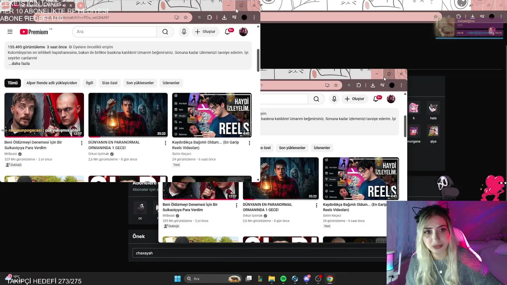507x285 pixels.
Task: Open three-dot menu in second browser window toolbar
Action: click(x=401, y=85)
